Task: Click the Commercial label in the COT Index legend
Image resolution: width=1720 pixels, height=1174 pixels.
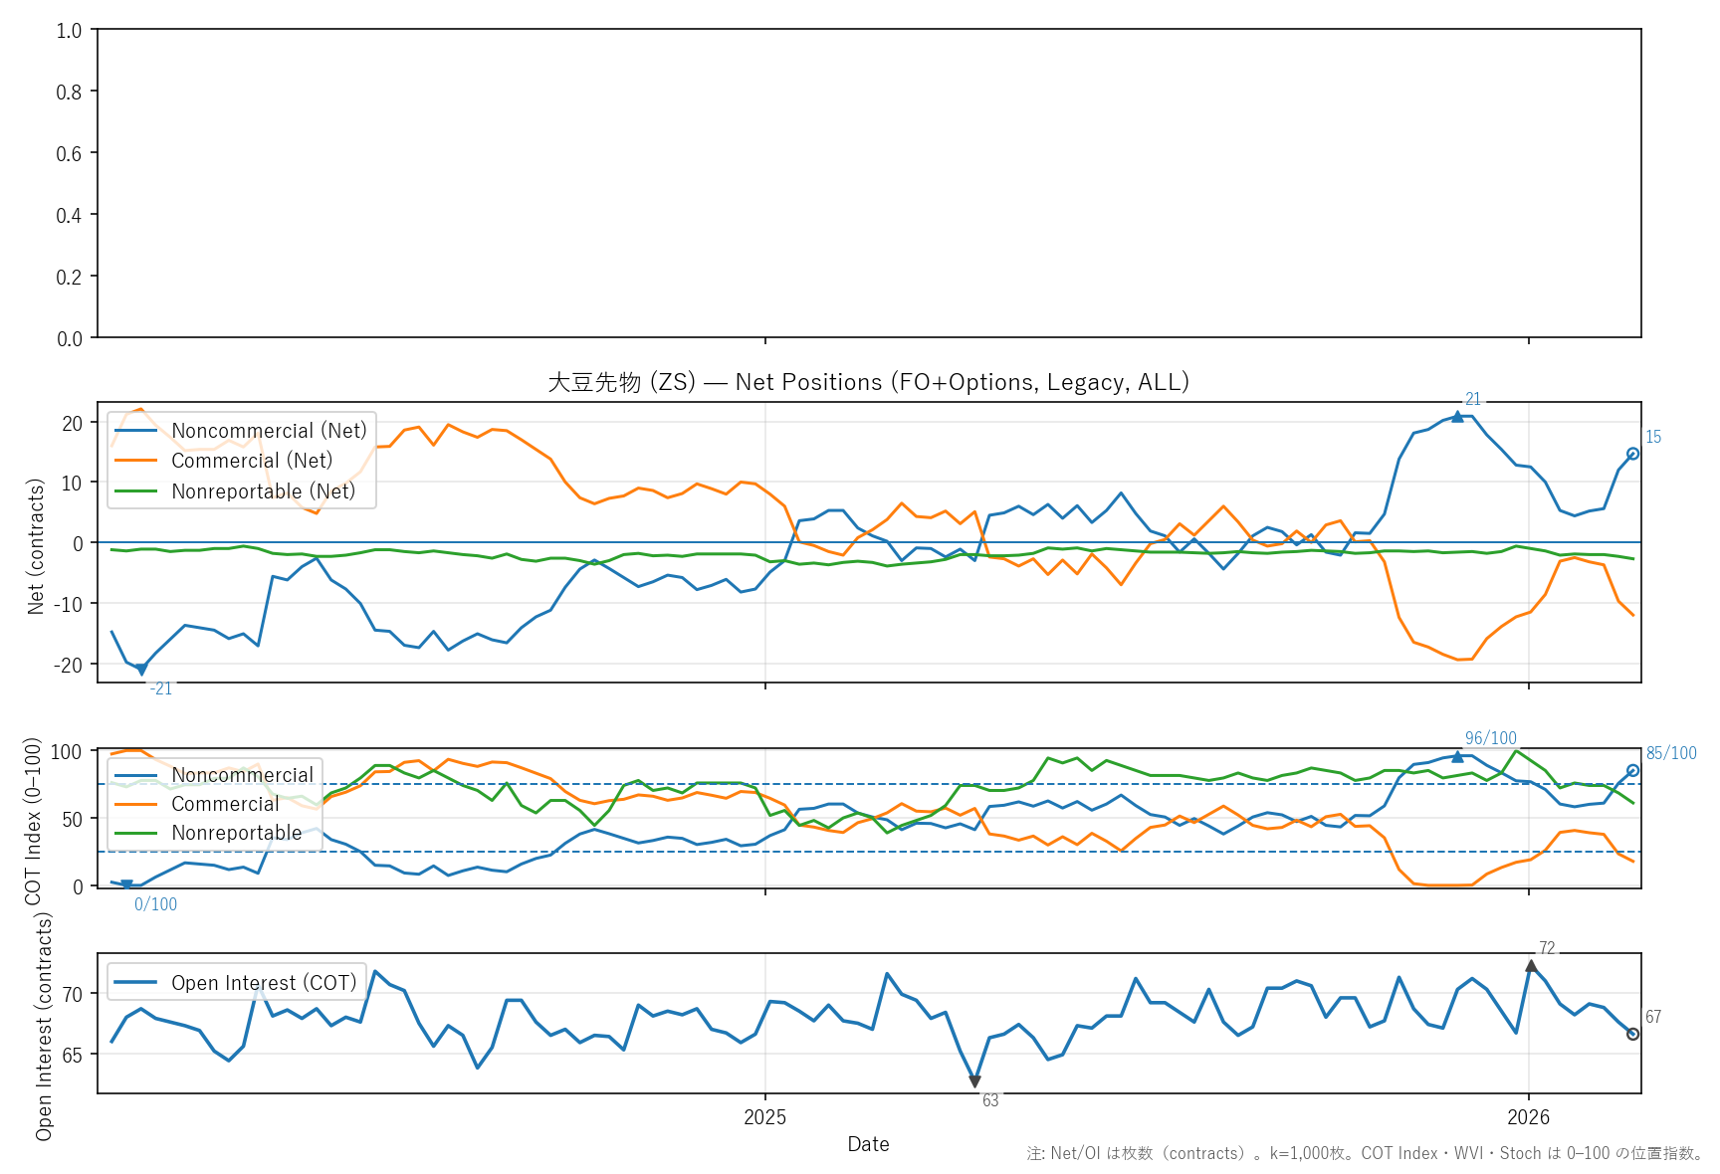Action: pyautogui.click(x=225, y=804)
